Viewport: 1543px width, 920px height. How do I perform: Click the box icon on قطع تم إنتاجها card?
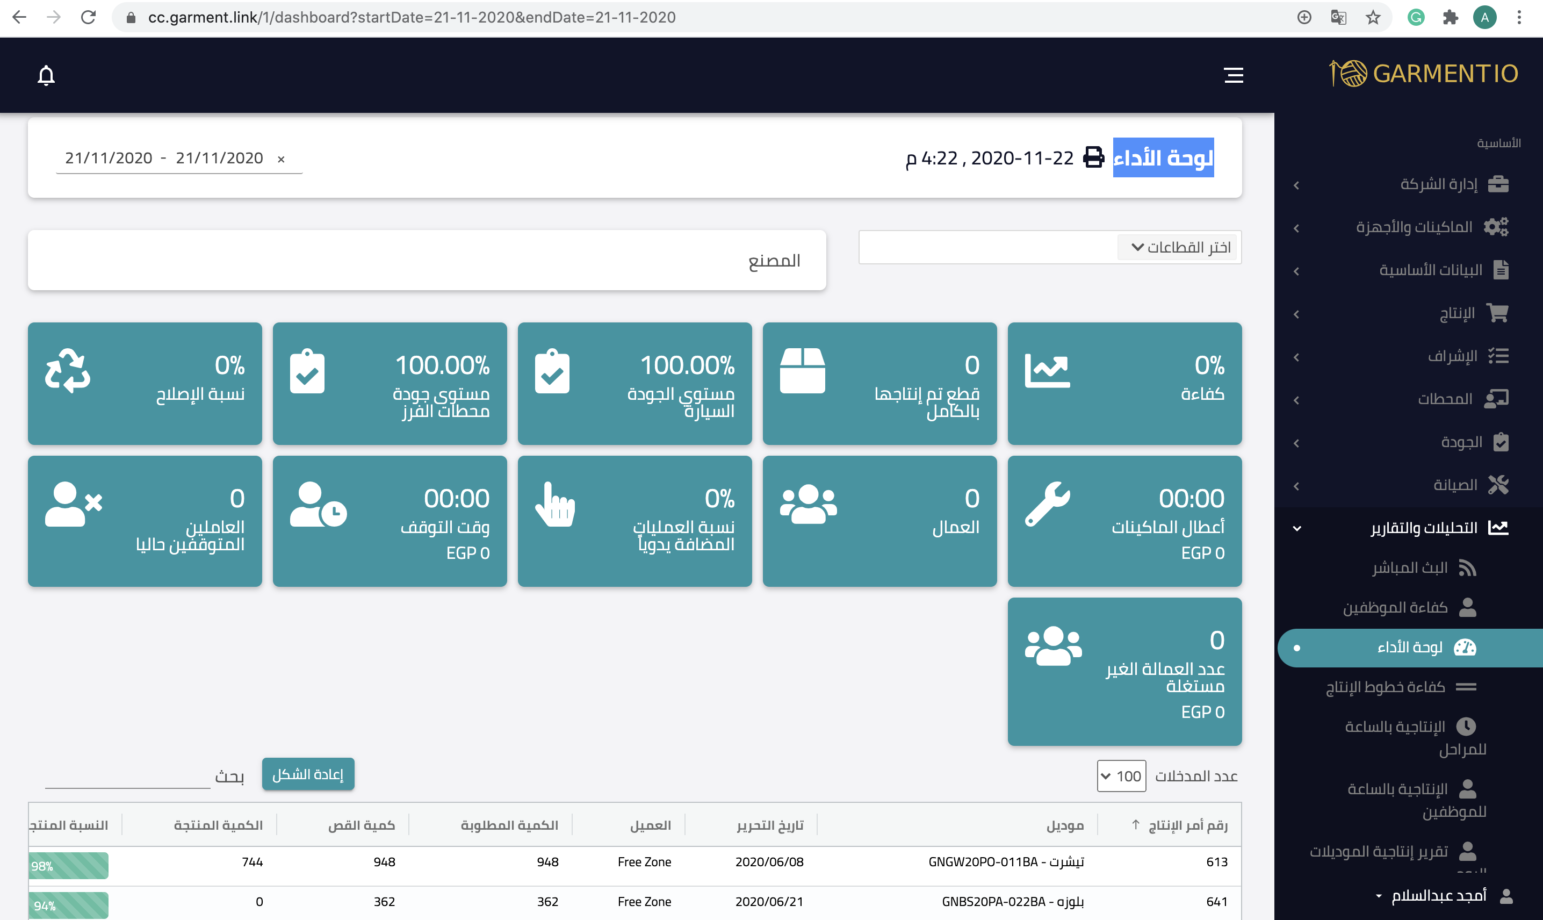point(803,370)
